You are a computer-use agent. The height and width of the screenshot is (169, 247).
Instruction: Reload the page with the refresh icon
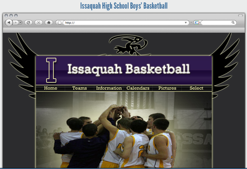click(x=28, y=23)
